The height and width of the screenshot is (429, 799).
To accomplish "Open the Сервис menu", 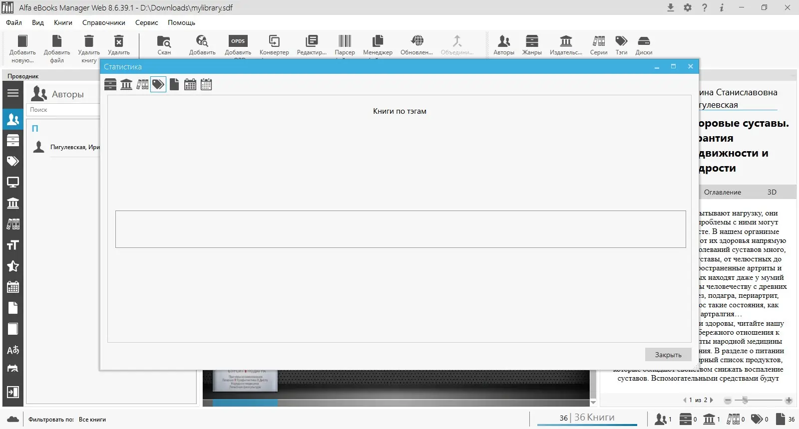I will point(146,22).
